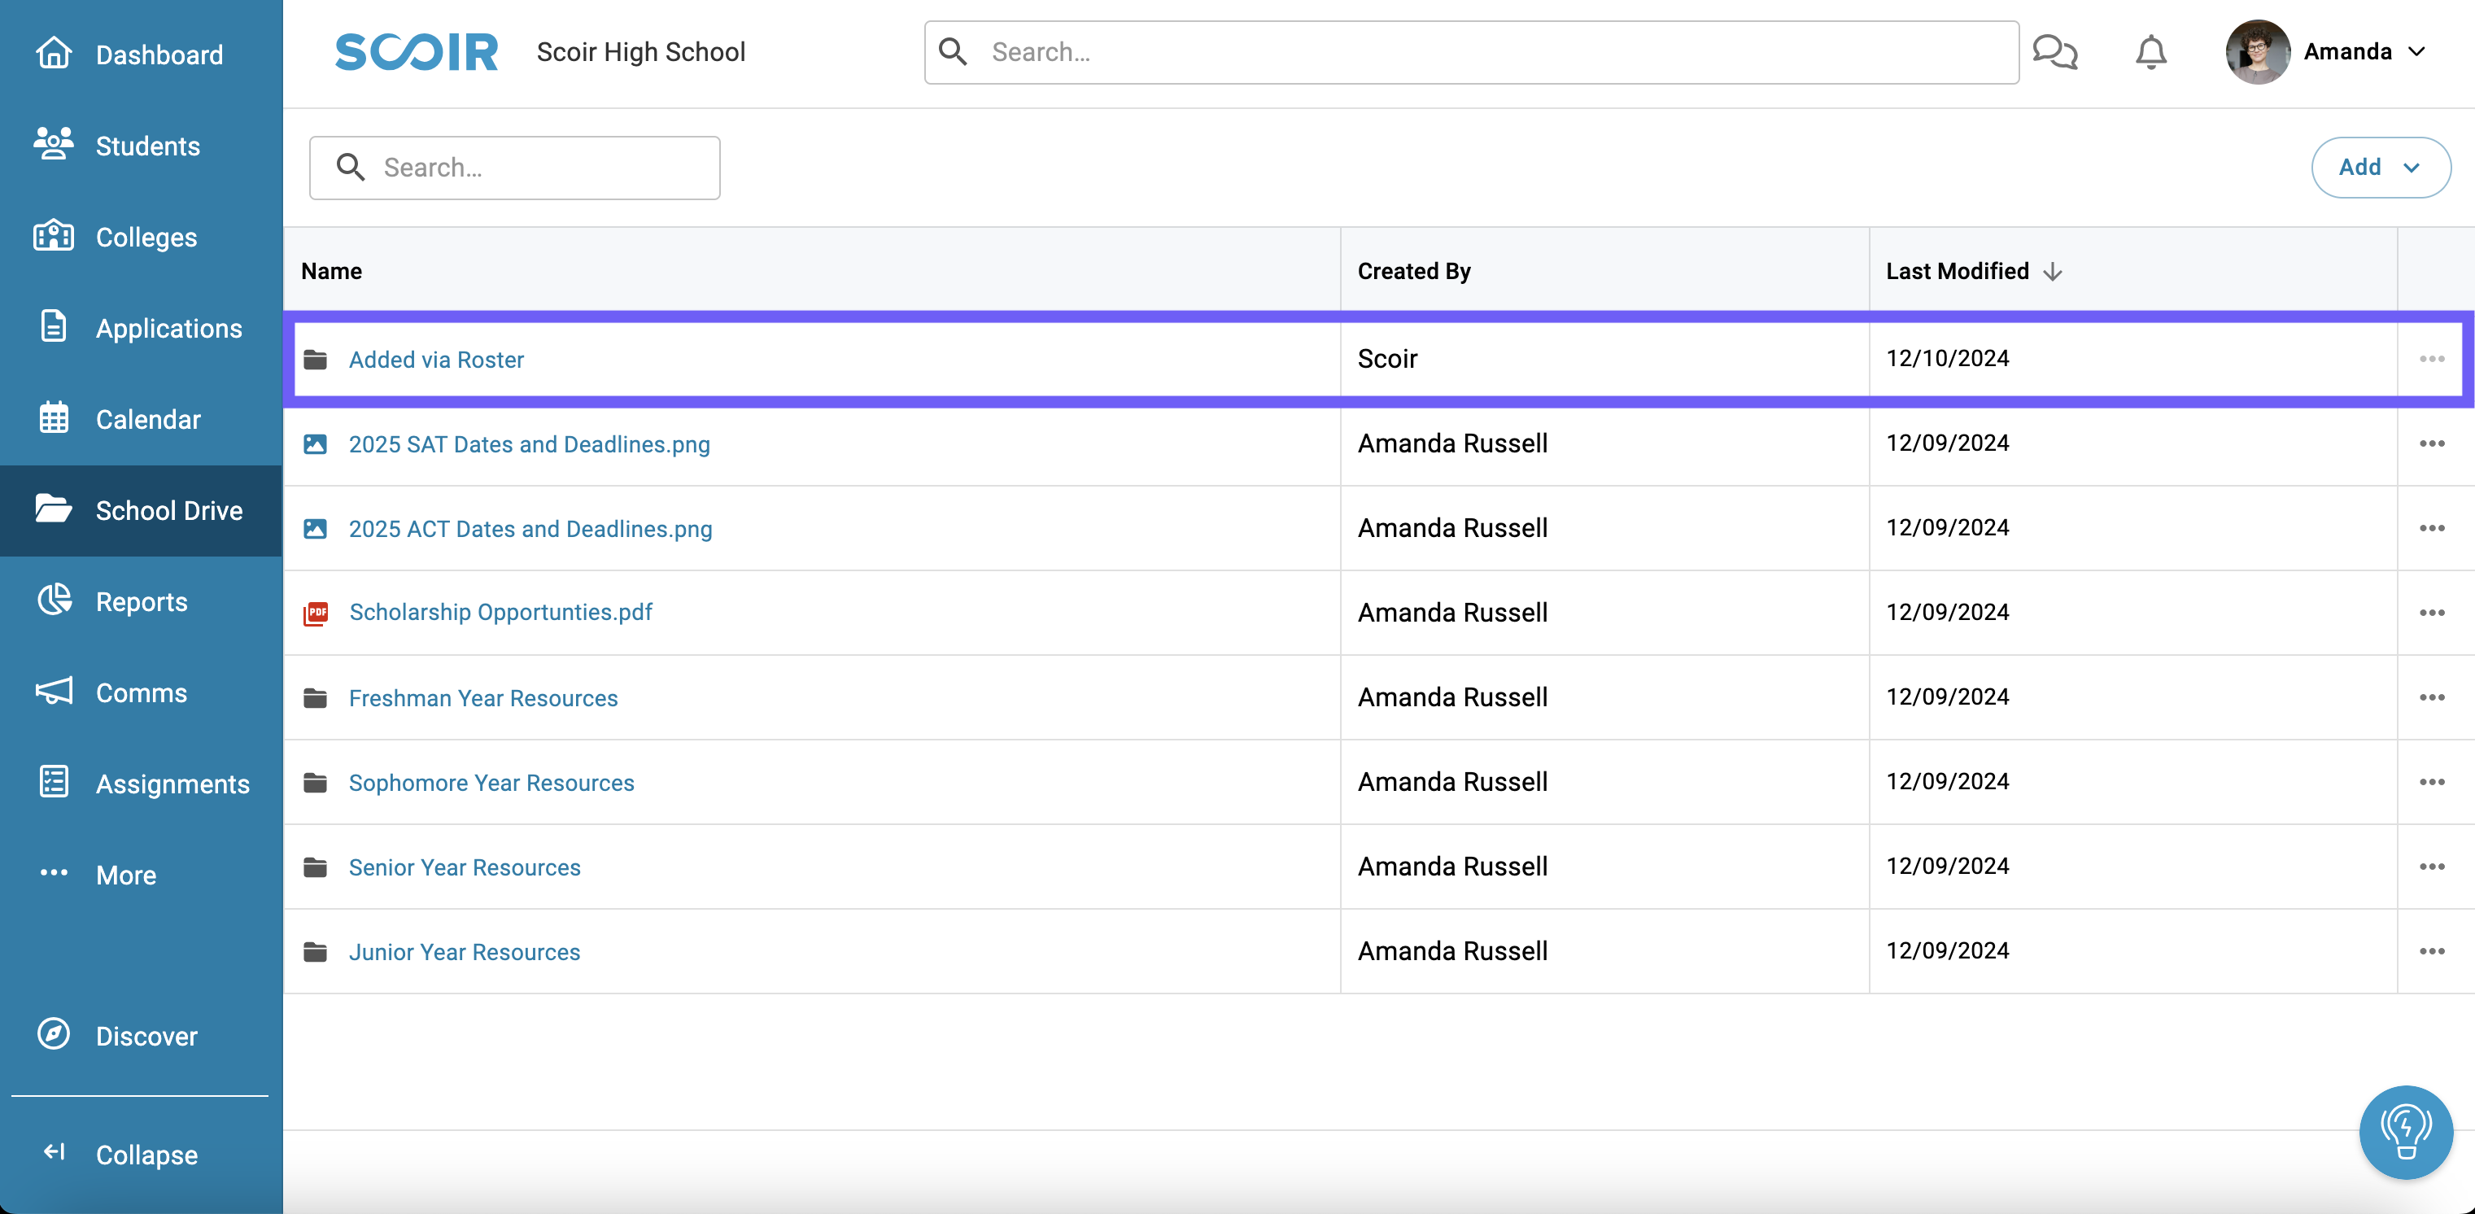Click the lightbulb help button
The height and width of the screenshot is (1214, 2475).
click(2406, 1133)
